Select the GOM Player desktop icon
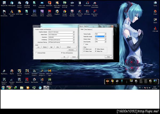 19,12
